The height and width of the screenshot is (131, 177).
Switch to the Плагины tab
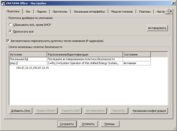tap(145, 12)
